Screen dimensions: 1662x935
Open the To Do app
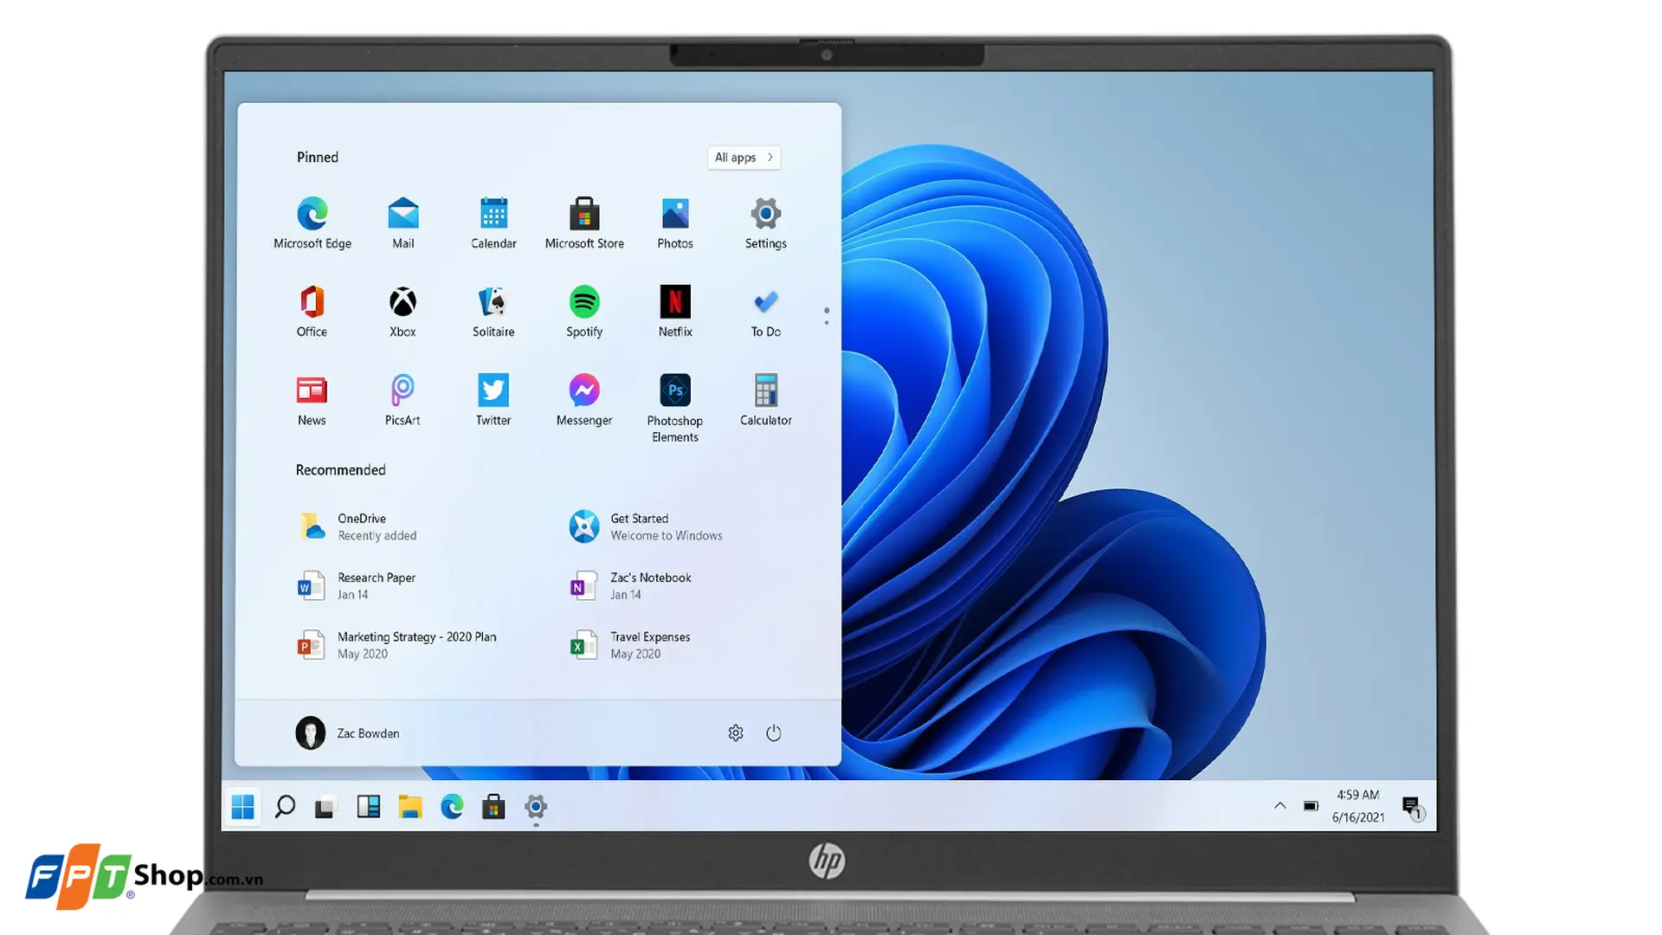click(765, 302)
